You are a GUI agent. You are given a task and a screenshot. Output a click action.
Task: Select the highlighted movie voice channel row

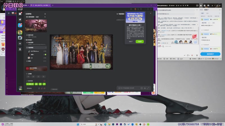point(36,48)
